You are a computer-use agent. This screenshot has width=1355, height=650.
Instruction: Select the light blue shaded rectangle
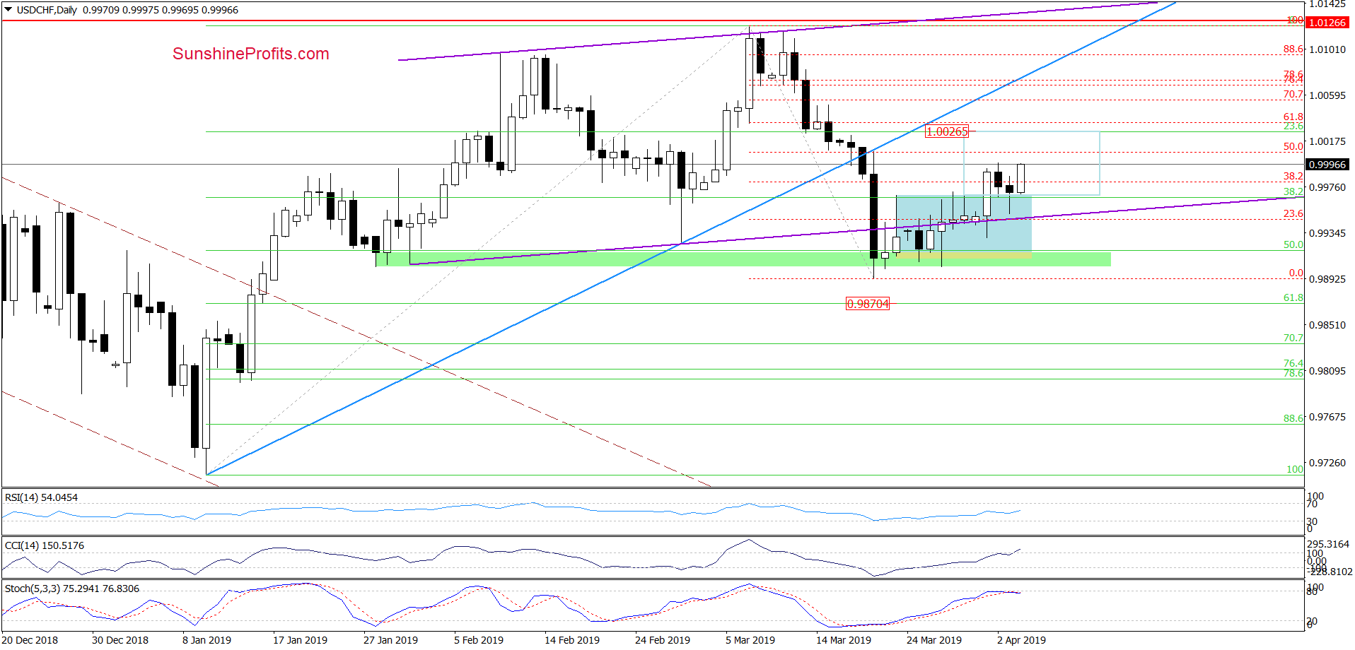point(964,223)
